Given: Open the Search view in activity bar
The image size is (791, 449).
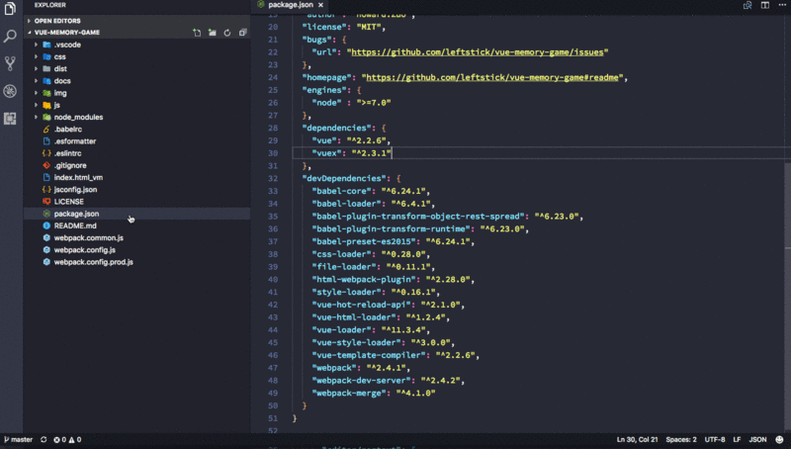Looking at the screenshot, I should 10,36.
